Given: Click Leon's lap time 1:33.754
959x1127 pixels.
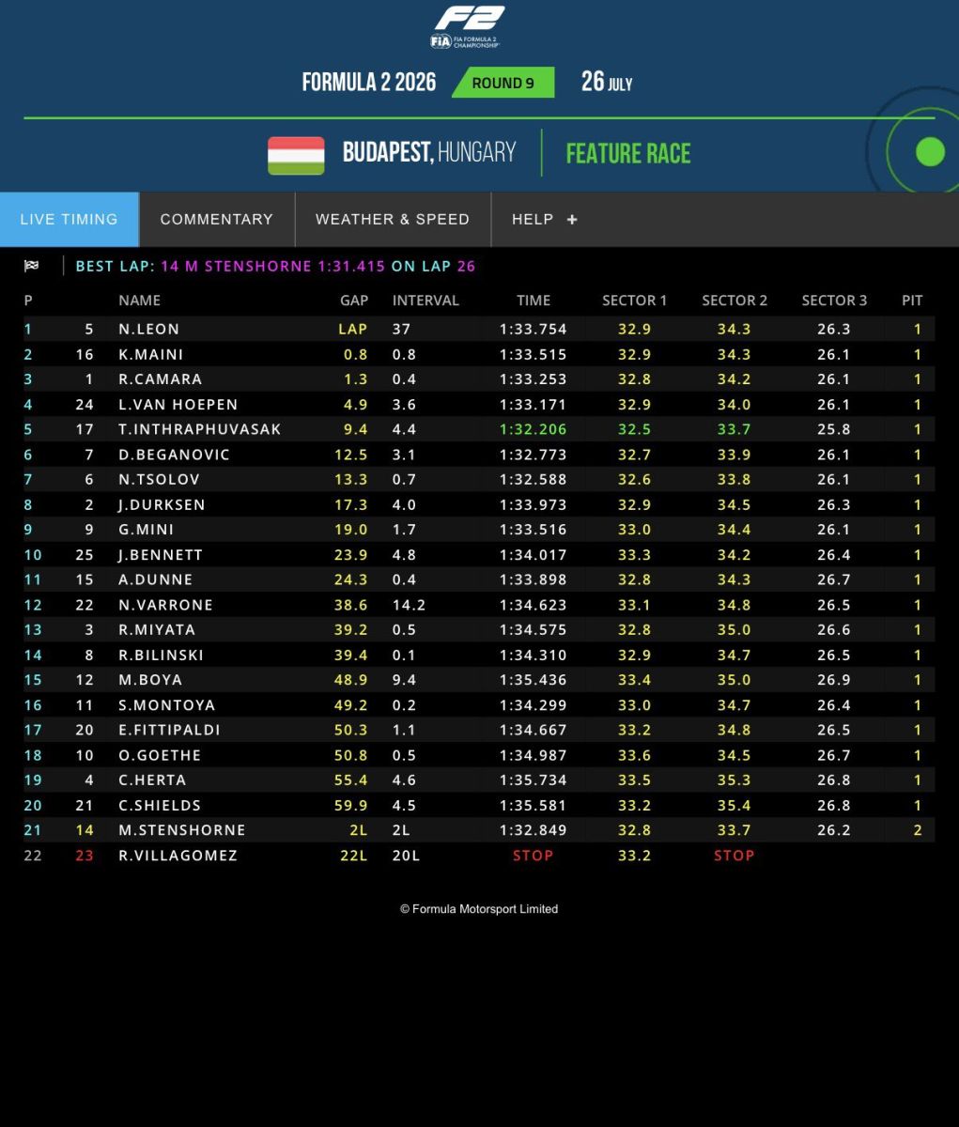Looking at the screenshot, I should point(534,329).
